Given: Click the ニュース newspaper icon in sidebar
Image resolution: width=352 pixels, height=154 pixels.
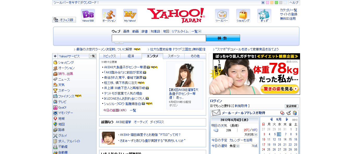Looking at the screenshot, I should pos(55,79).
